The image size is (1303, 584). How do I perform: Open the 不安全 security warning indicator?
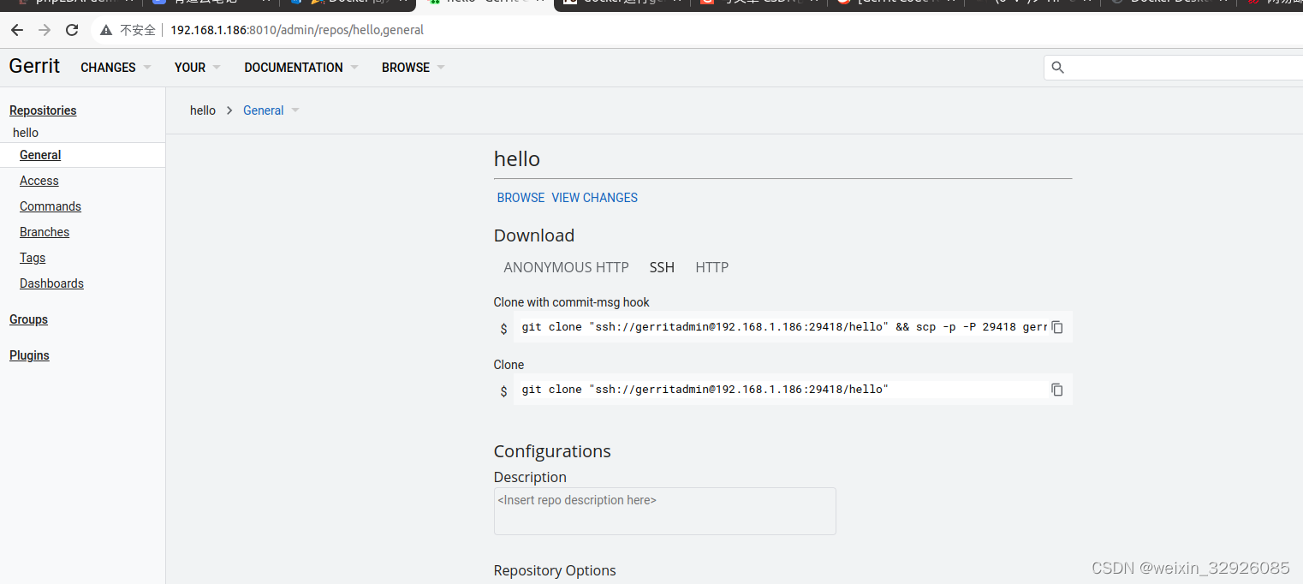click(128, 29)
